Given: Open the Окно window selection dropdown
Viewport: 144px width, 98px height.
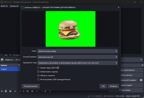Looking at the screenshot, I should 78,51.
